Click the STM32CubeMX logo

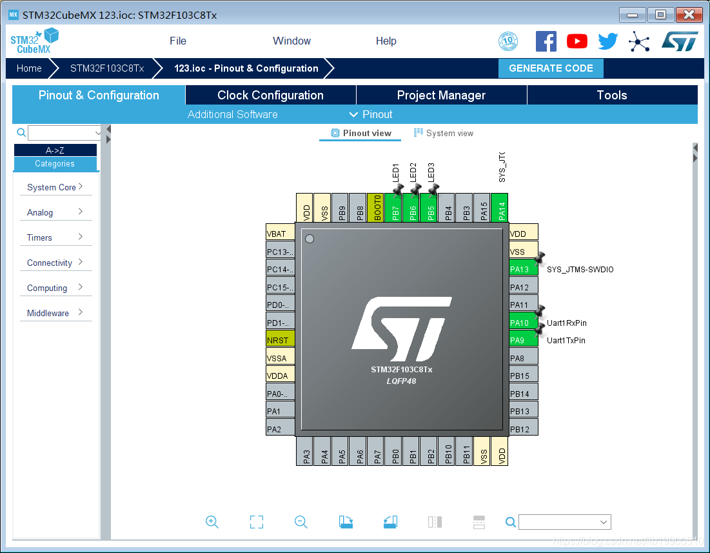pos(34,41)
